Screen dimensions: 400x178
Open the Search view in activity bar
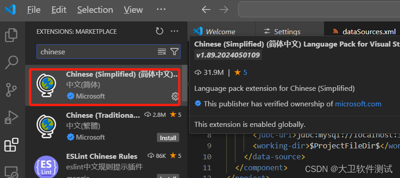click(x=11, y=63)
